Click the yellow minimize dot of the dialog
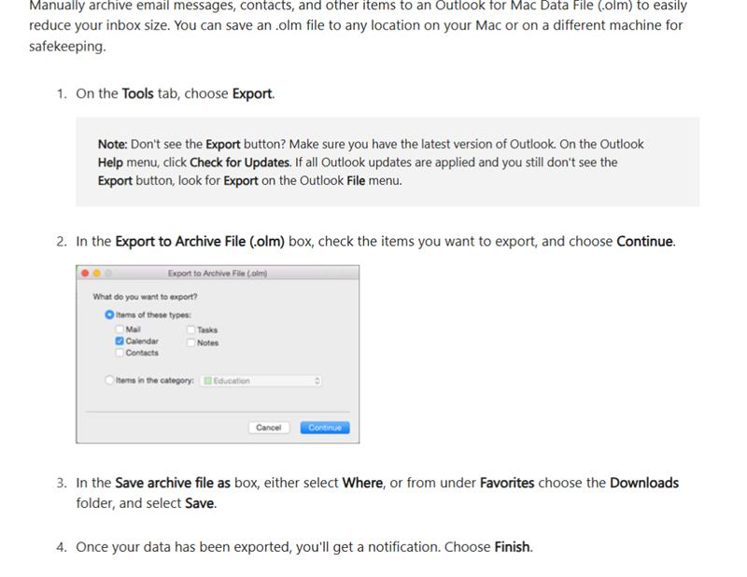Image resolution: width=747 pixels, height=577 pixels. point(97,273)
